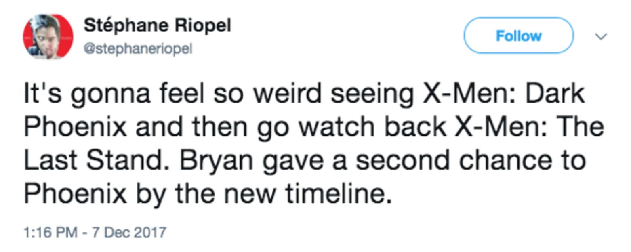Open the Stéphane Riopel display name link
The image size is (631, 252).
click(158, 26)
